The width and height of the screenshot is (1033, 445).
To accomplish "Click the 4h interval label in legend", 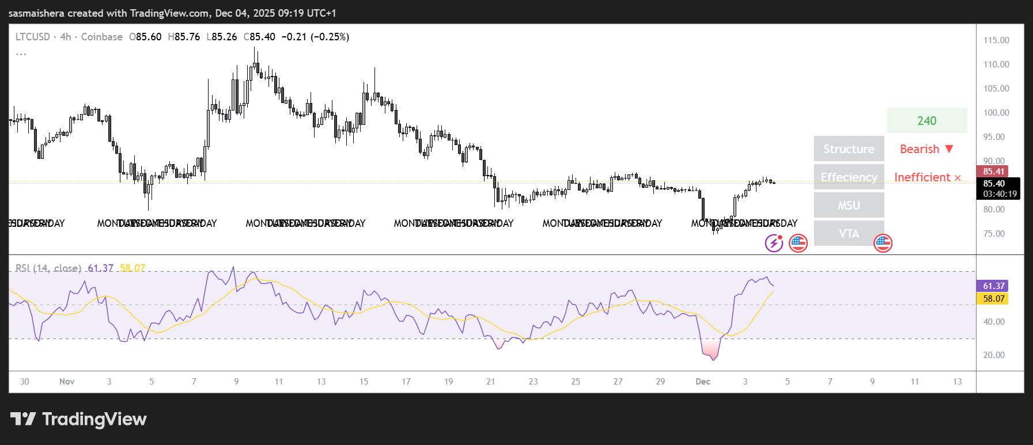I will pyautogui.click(x=66, y=37).
